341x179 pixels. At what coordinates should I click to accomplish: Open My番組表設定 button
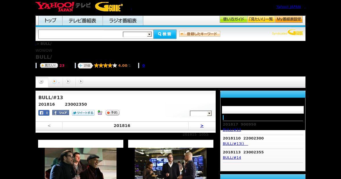coord(289,19)
